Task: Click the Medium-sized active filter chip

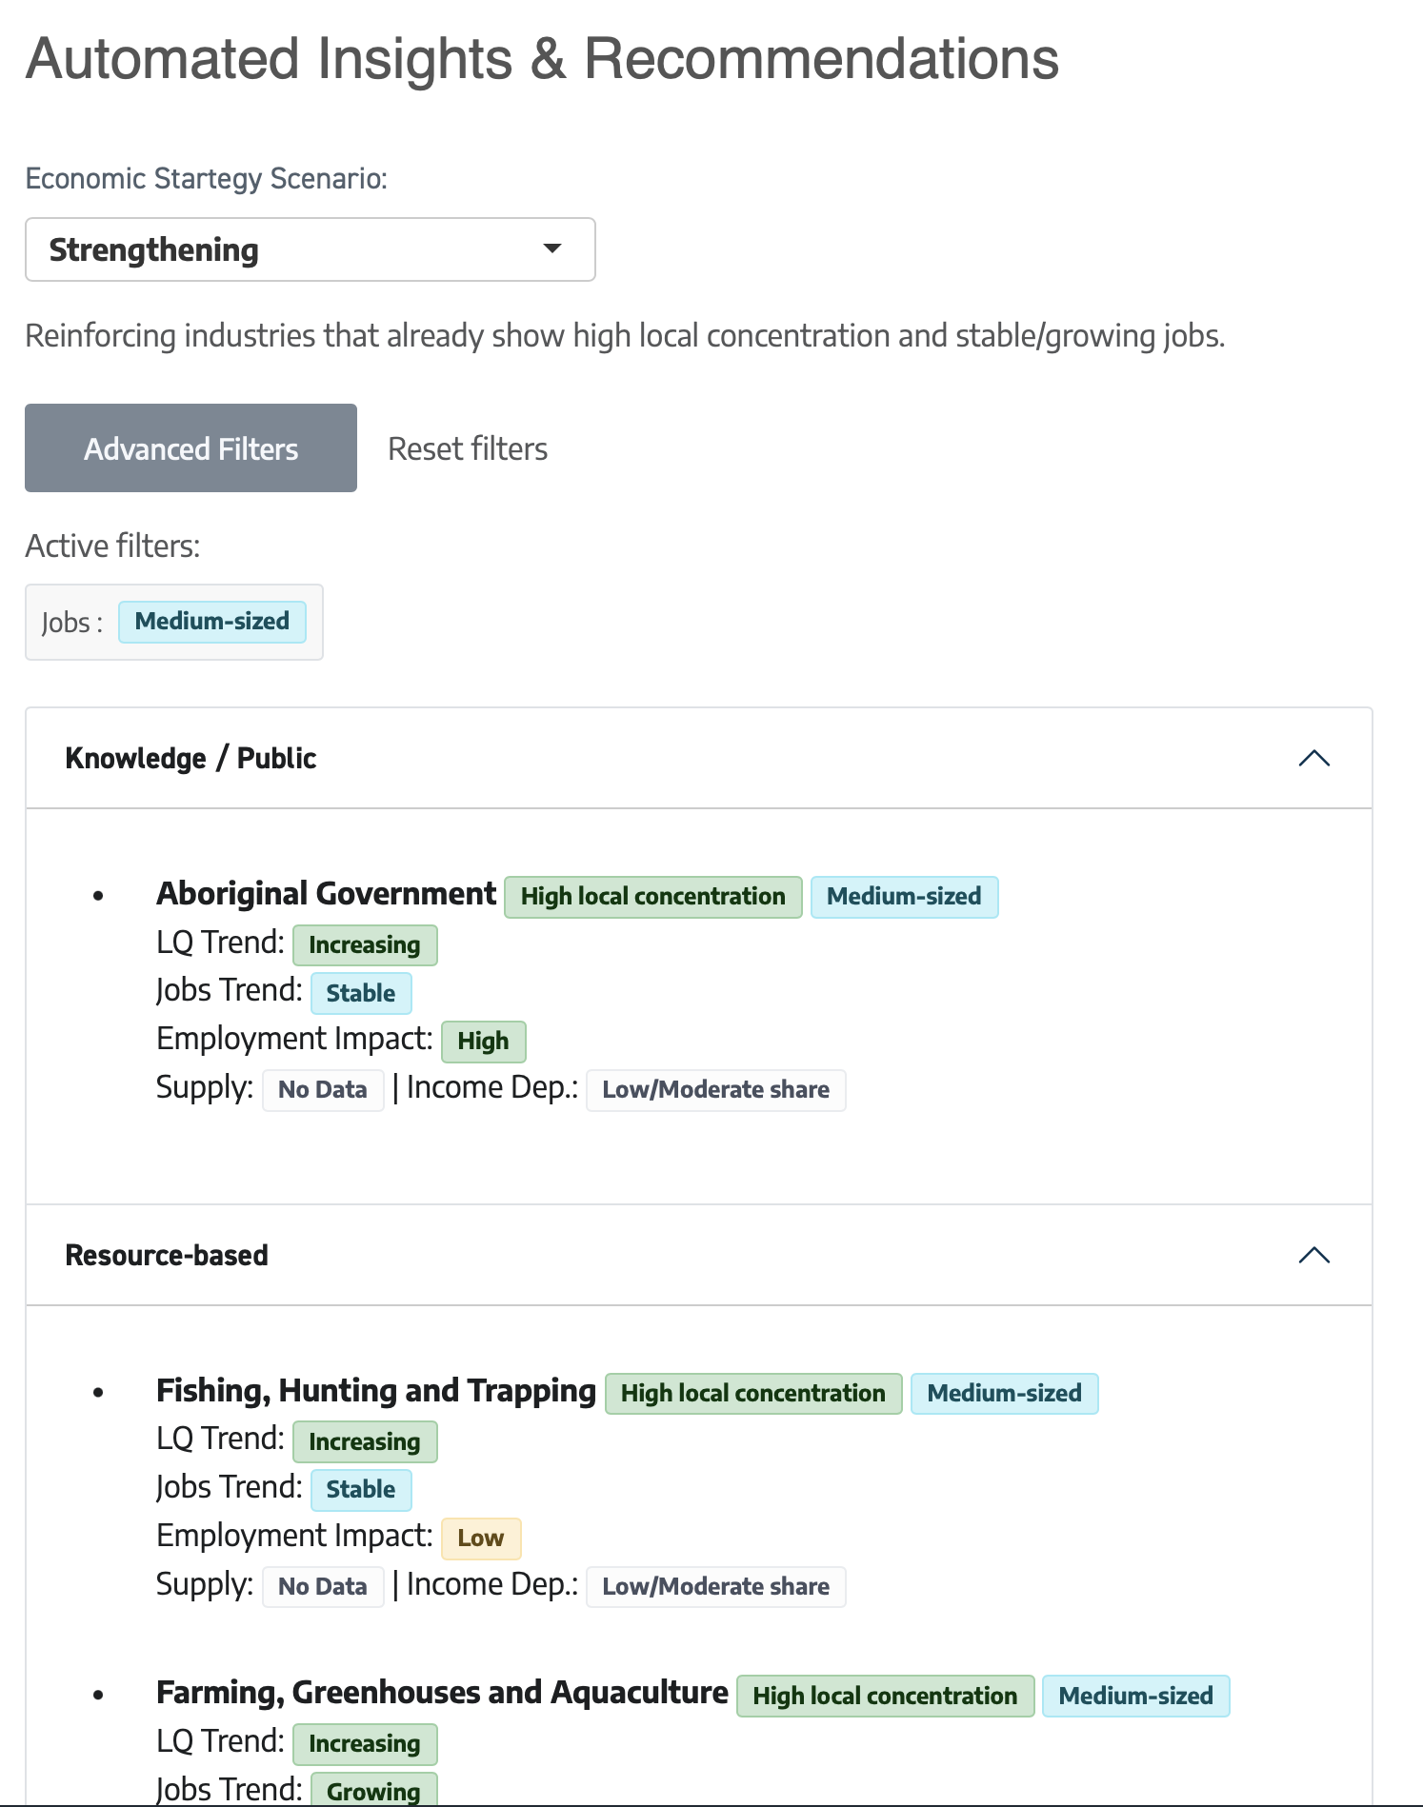Action: (x=212, y=622)
